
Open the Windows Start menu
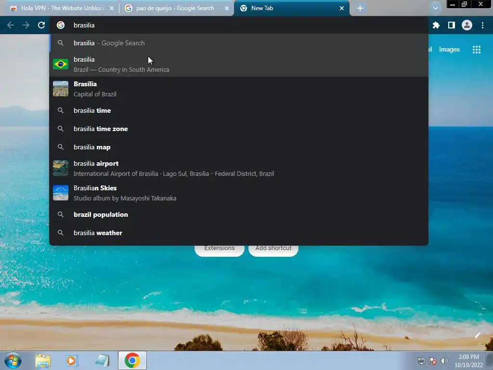coord(13,360)
